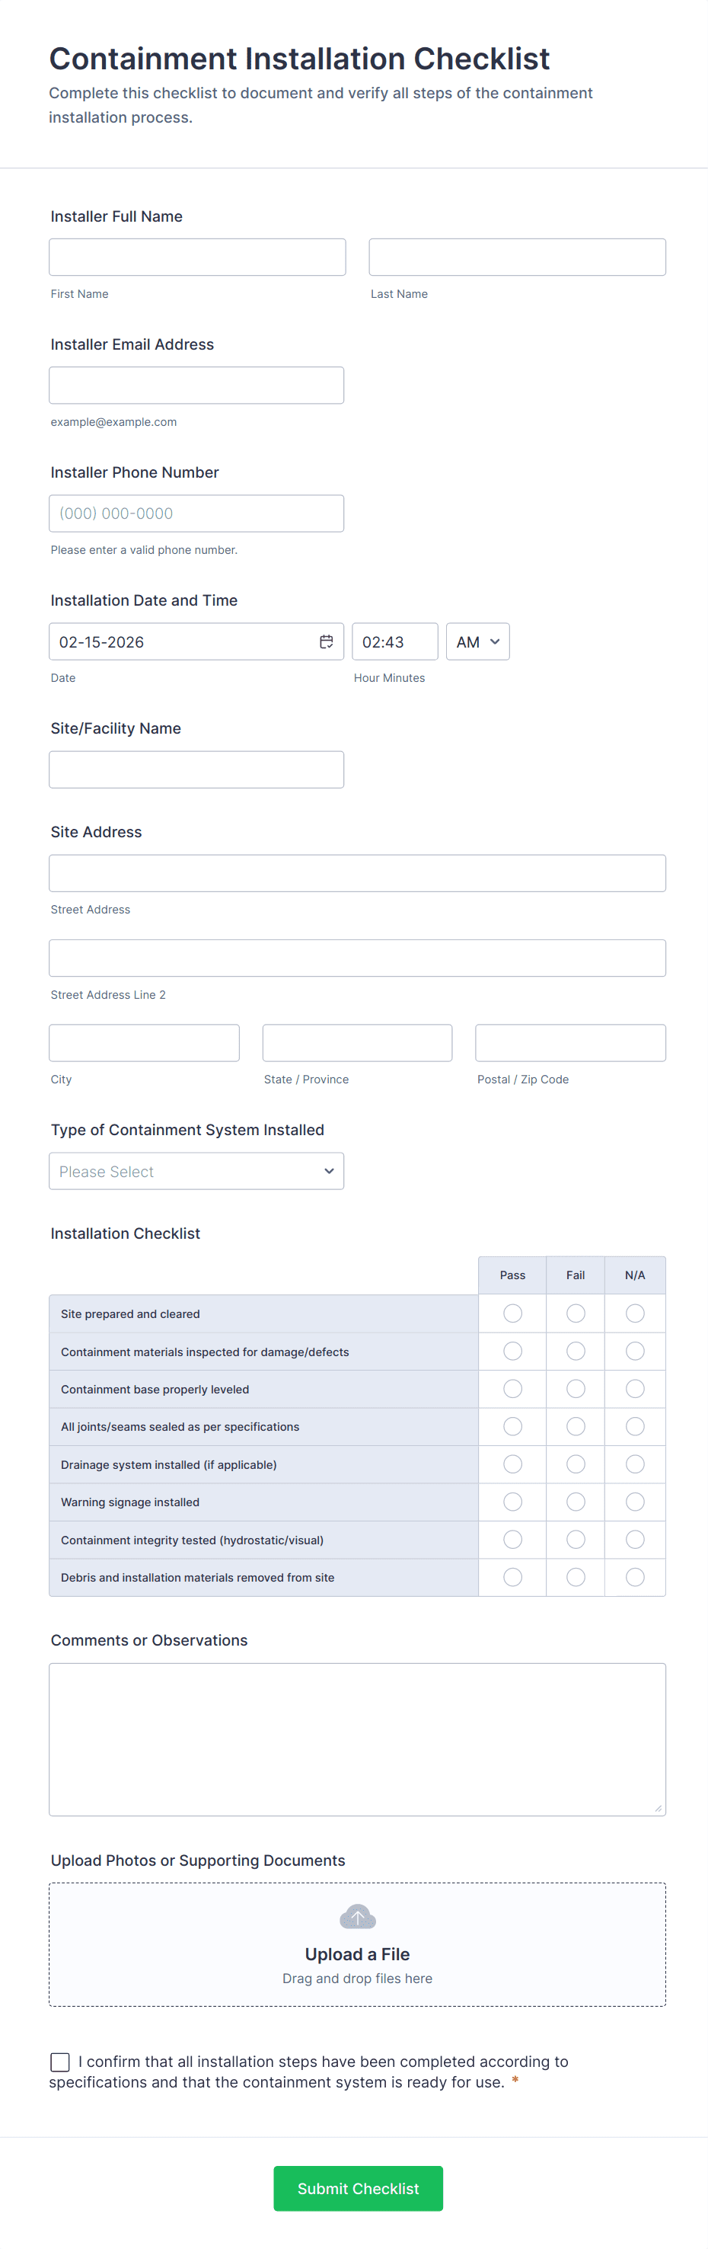Click the comments box resize handle
Screen dimensions: 708x2249
658,1808
